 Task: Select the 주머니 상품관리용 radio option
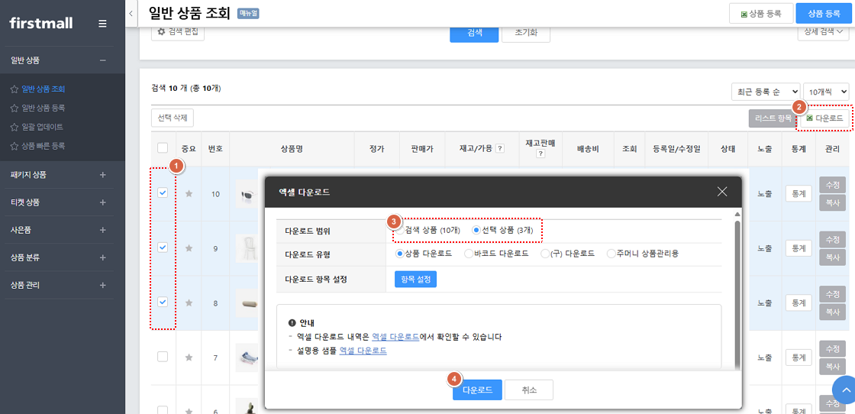(x=611, y=254)
